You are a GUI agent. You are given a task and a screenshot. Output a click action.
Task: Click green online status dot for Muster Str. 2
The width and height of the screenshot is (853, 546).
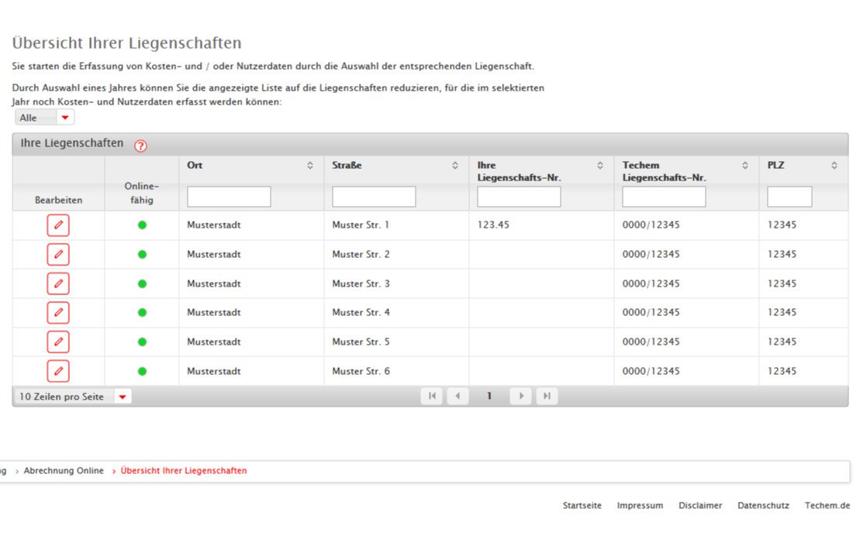[142, 254]
